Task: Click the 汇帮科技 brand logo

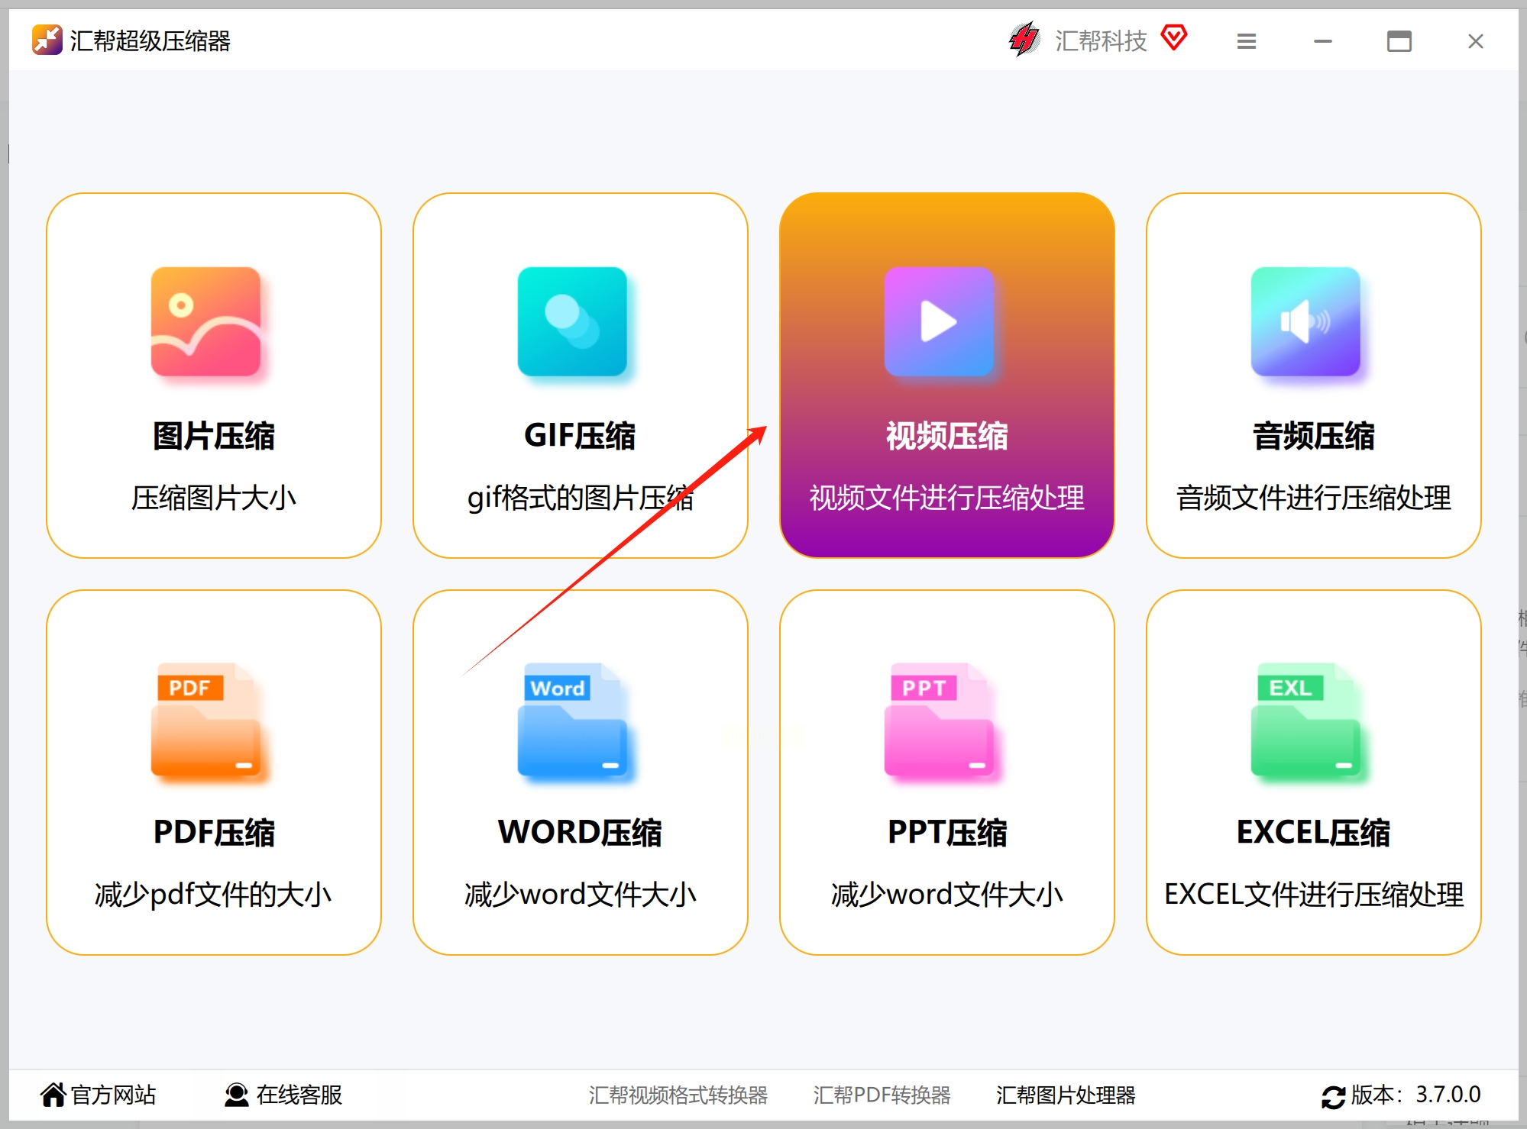Action: pyautogui.click(x=1024, y=39)
